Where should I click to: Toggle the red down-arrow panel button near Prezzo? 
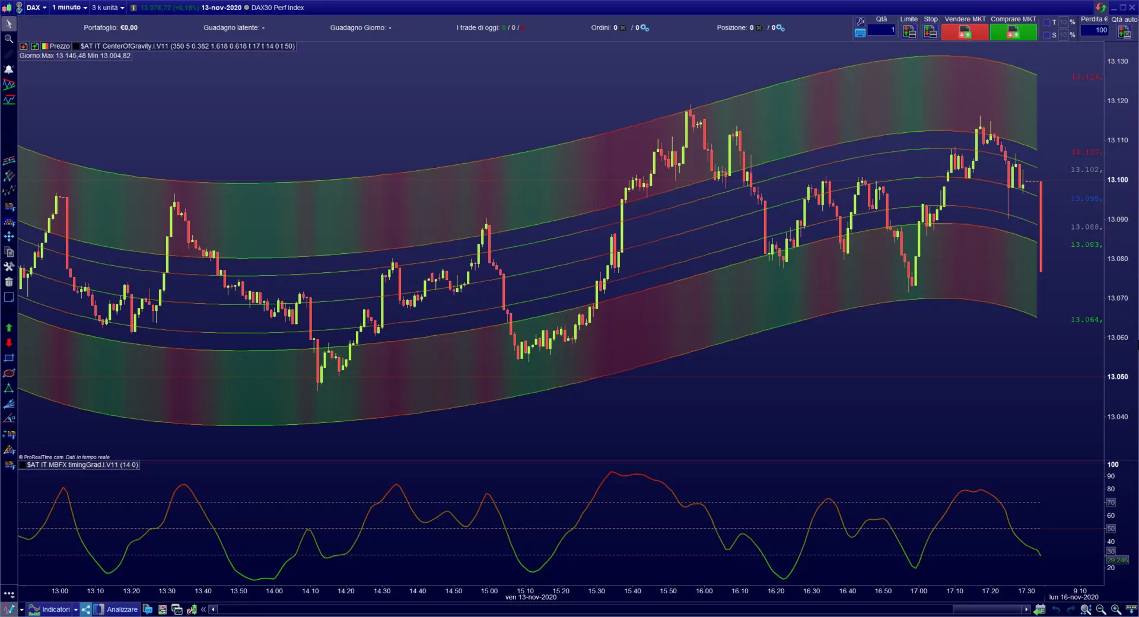(x=24, y=46)
